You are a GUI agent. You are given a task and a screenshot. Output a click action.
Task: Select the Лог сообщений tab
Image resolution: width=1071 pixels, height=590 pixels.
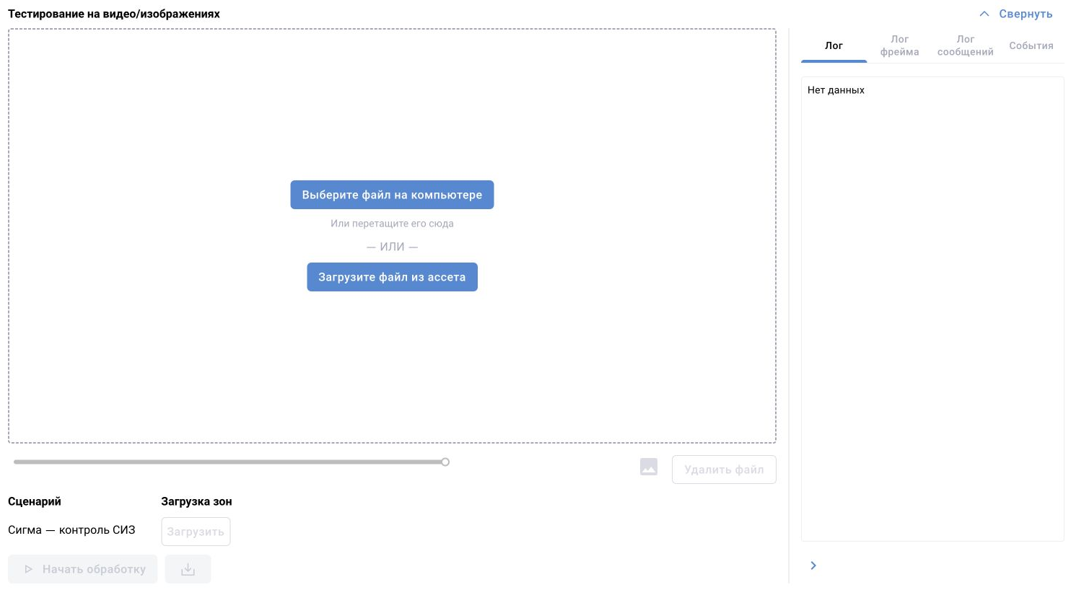pos(966,45)
